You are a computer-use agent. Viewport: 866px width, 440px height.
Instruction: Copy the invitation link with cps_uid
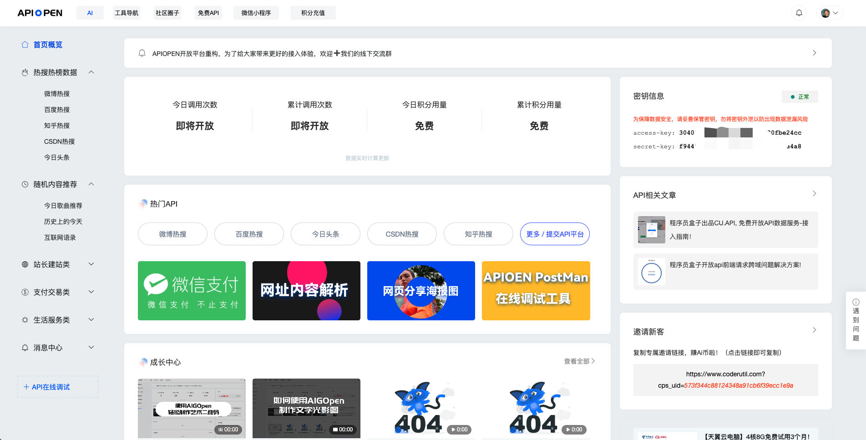[725, 380]
